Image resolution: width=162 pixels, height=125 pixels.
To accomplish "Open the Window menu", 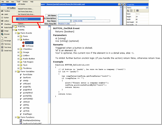I will click(x=25, y=2).
